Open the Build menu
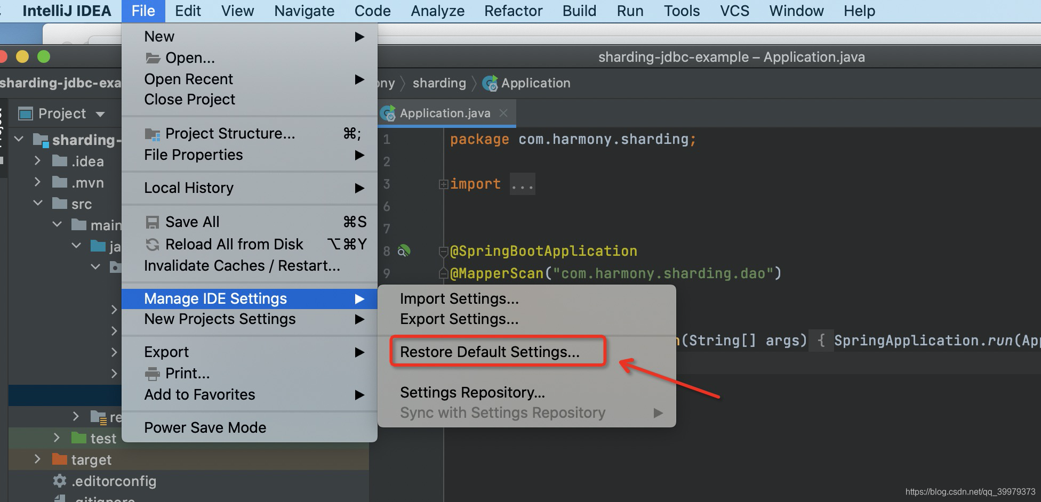The height and width of the screenshot is (502, 1041). (580, 11)
